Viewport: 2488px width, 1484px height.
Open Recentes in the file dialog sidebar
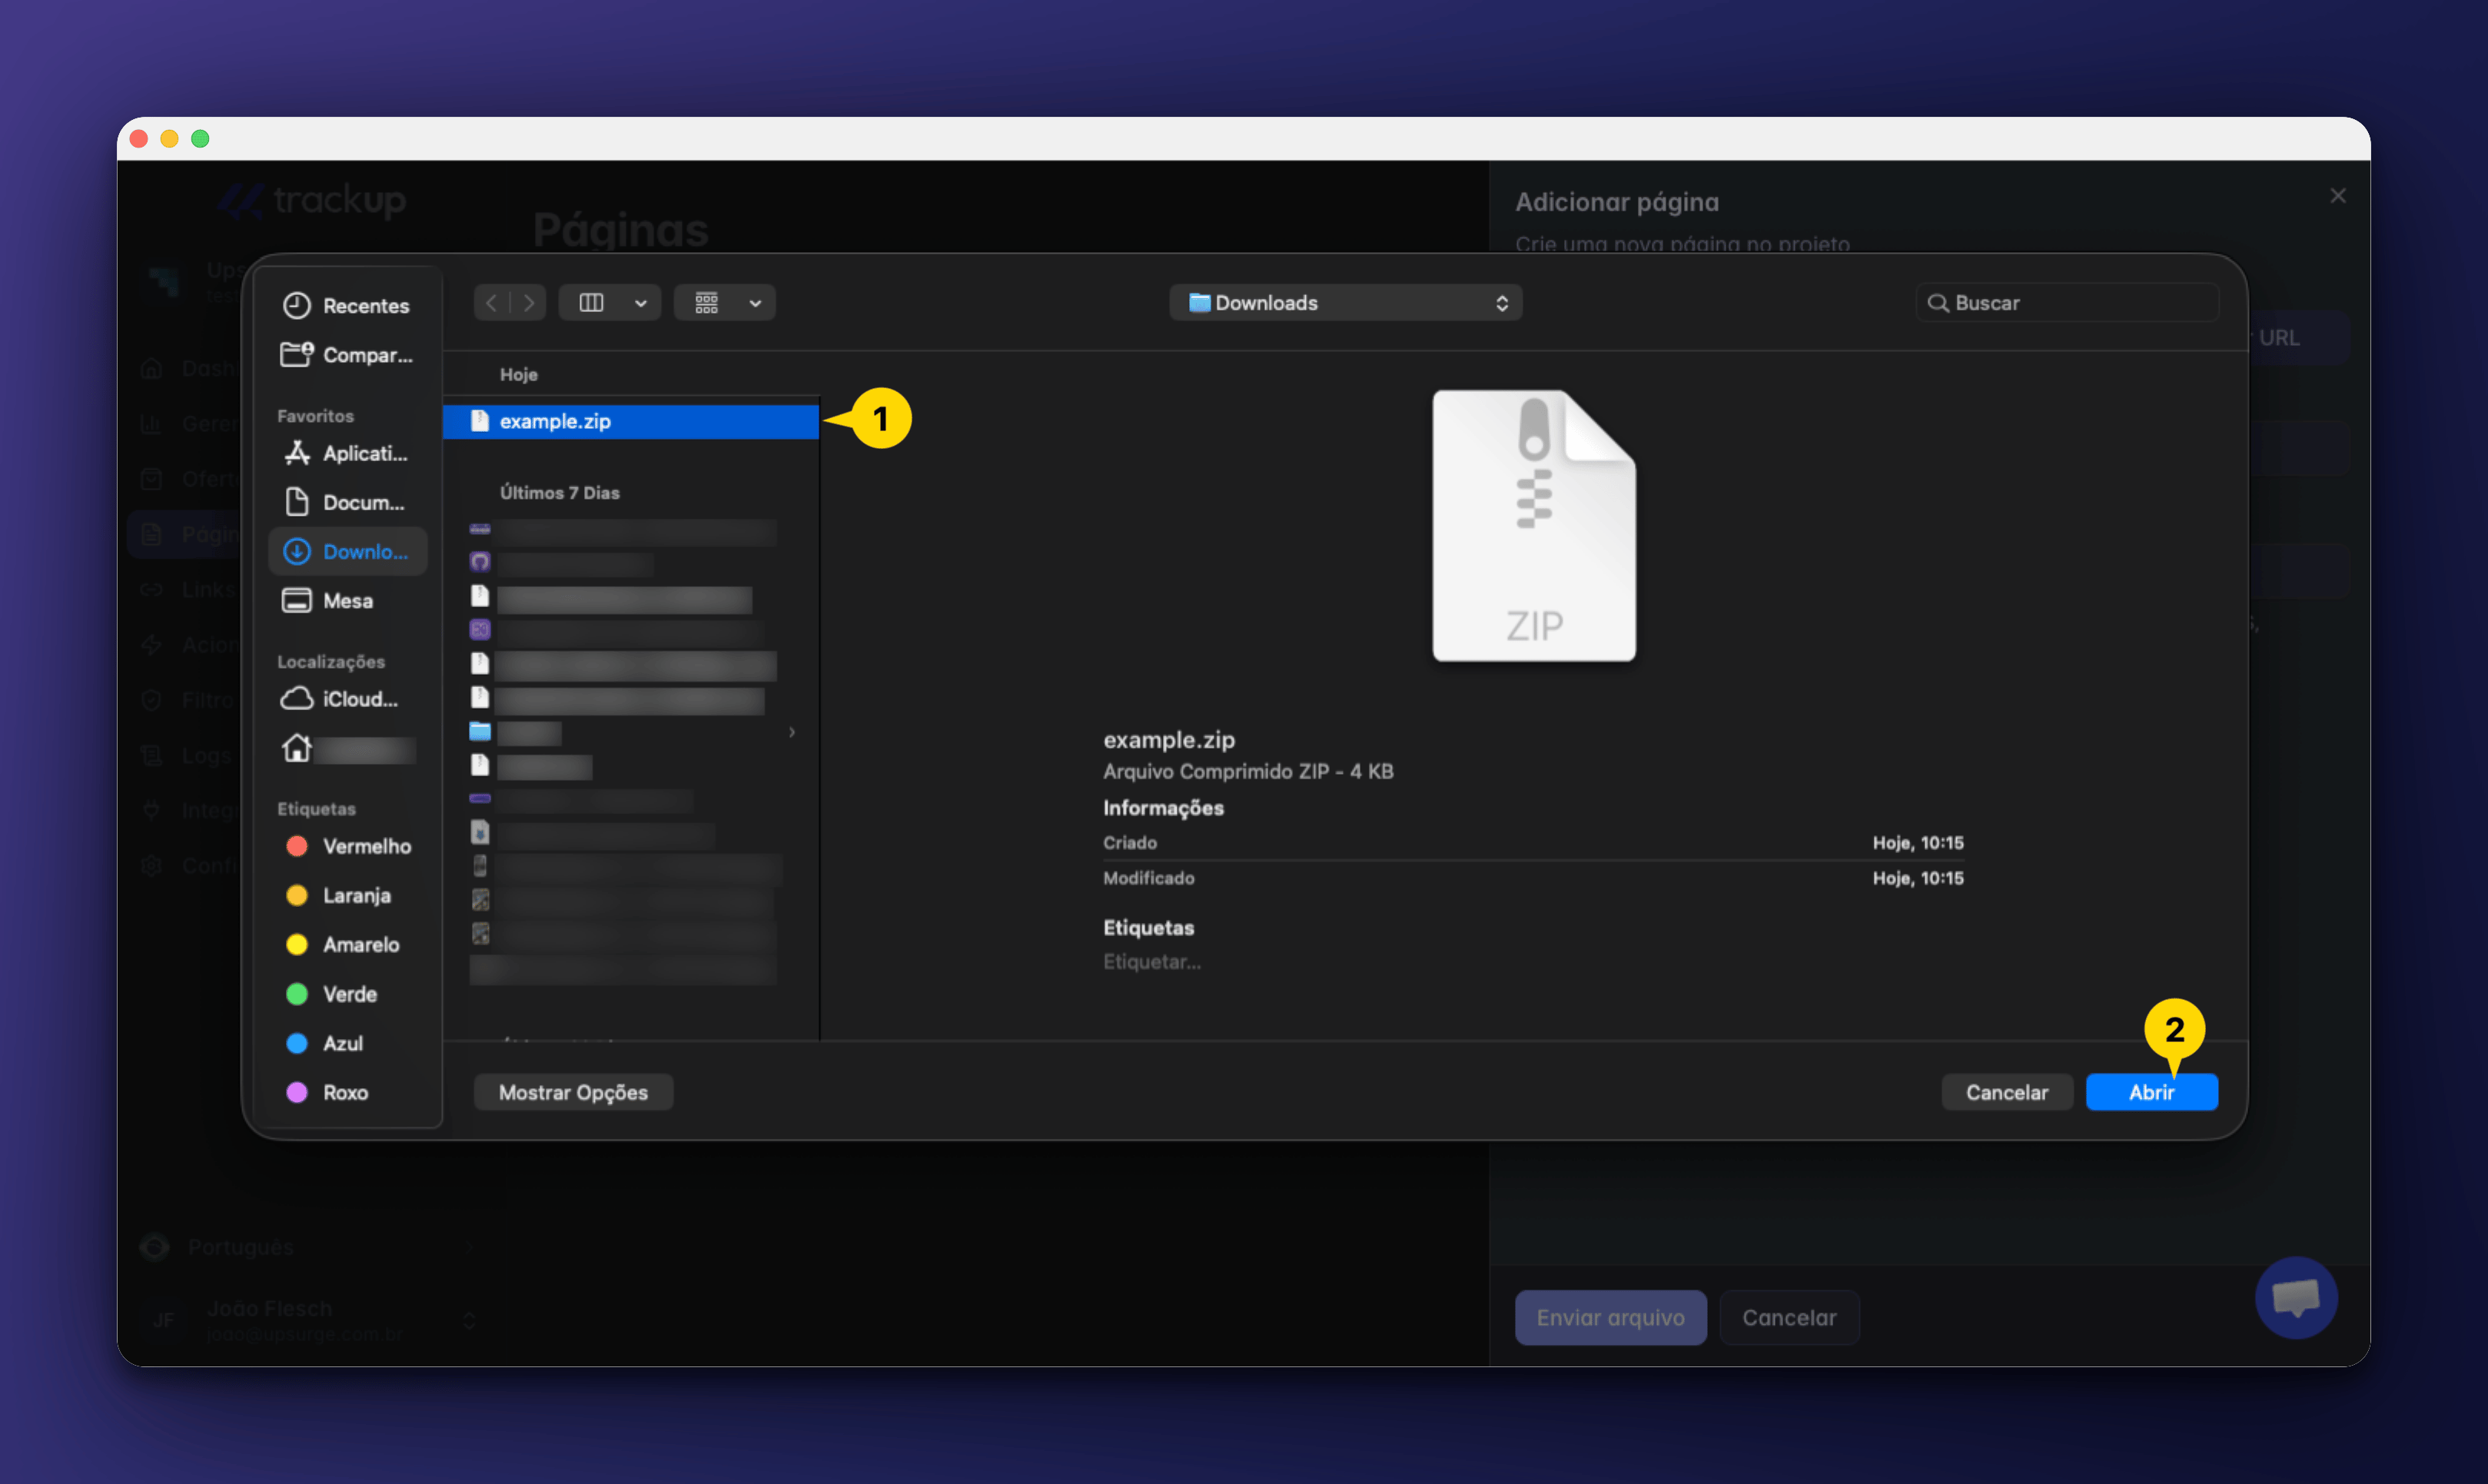point(347,305)
